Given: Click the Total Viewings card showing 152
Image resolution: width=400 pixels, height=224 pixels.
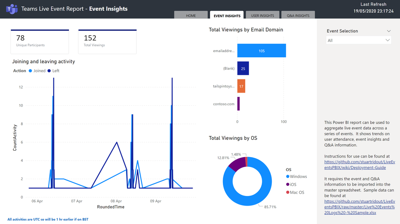Looking at the screenshot, I should (107, 42).
